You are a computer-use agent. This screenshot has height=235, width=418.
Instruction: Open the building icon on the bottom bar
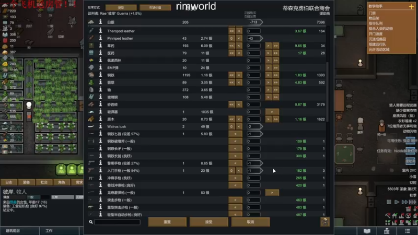(x=387, y=231)
